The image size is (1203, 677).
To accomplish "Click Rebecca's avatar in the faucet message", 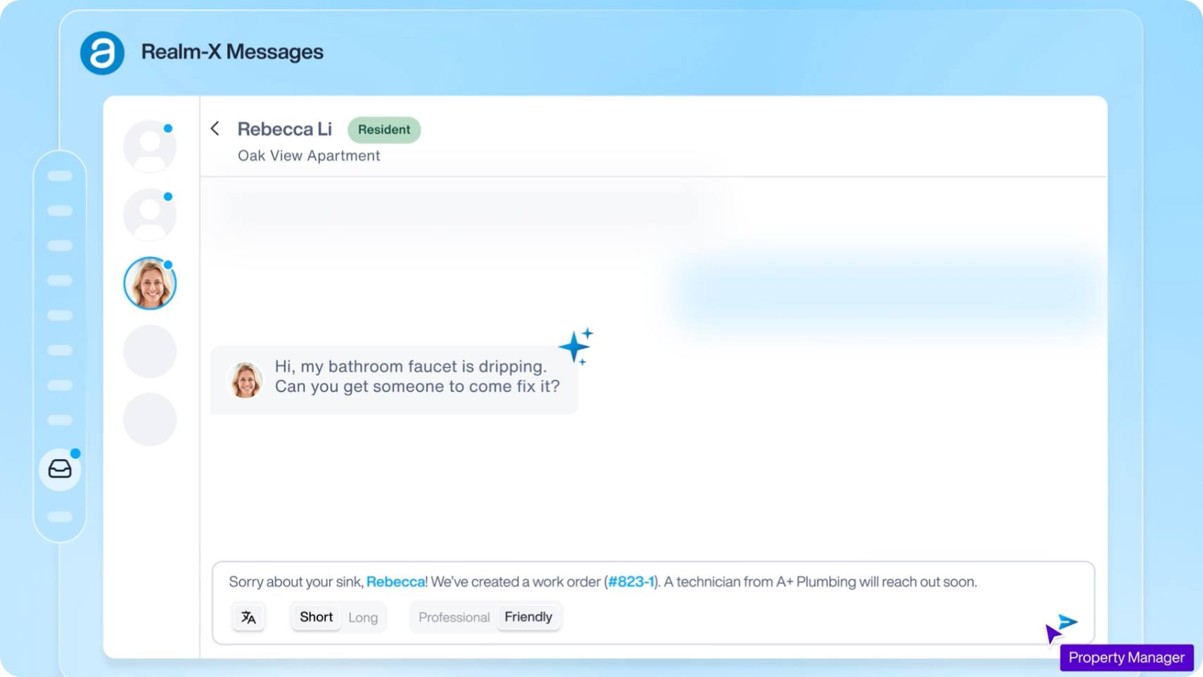I will (246, 380).
